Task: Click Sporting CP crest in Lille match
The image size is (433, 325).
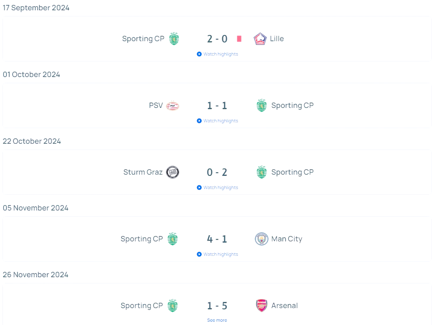Action: [x=174, y=39]
